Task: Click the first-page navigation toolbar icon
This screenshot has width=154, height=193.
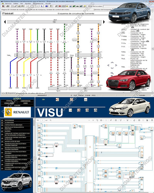Action: point(27,6)
